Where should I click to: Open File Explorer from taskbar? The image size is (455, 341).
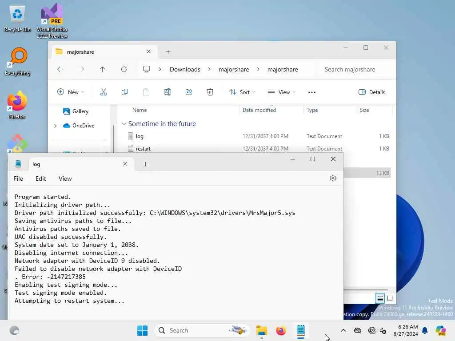pyautogui.click(x=261, y=330)
